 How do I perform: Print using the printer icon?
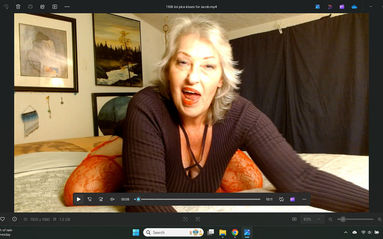30,7
